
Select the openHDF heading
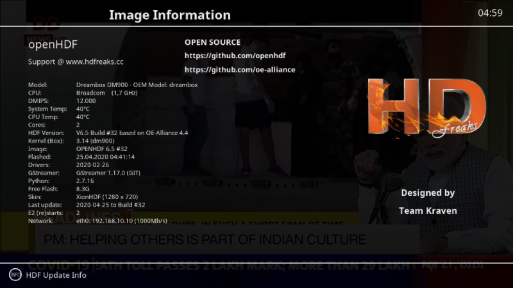click(x=49, y=45)
